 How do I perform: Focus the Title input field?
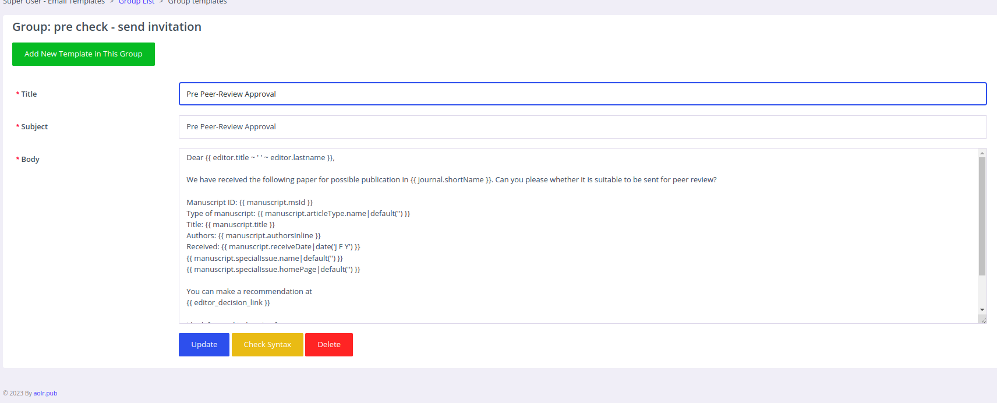pyautogui.click(x=582, y=94)
